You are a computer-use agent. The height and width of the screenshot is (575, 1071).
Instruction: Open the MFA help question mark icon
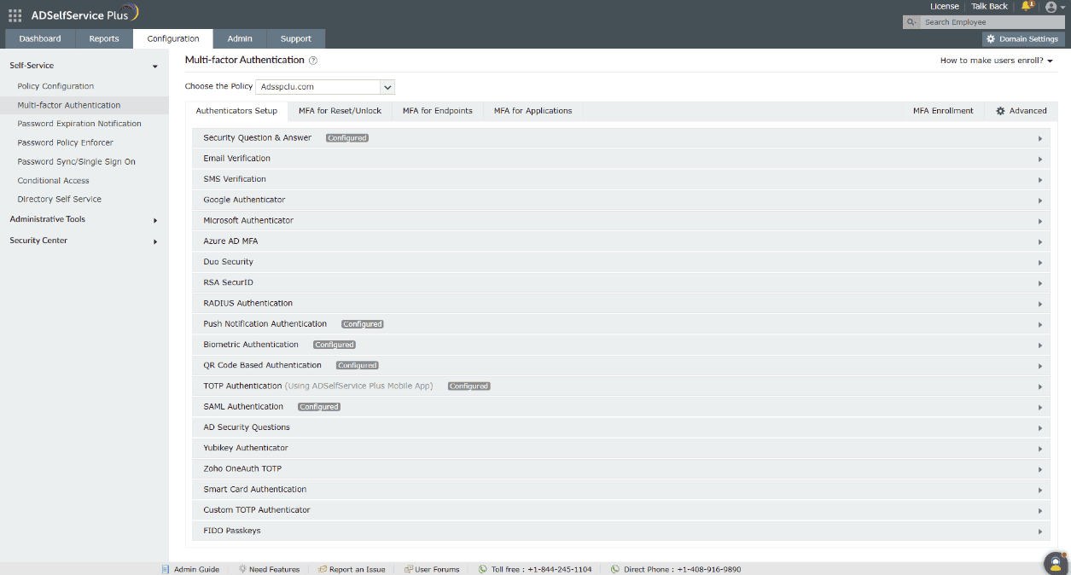pos(312,60)
